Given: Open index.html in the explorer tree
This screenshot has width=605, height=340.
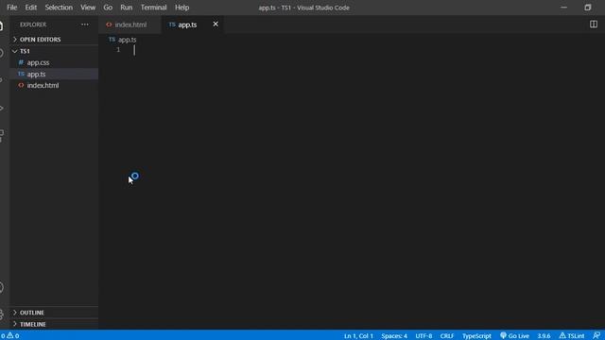Looking at the screenshot, I should 54,85.
